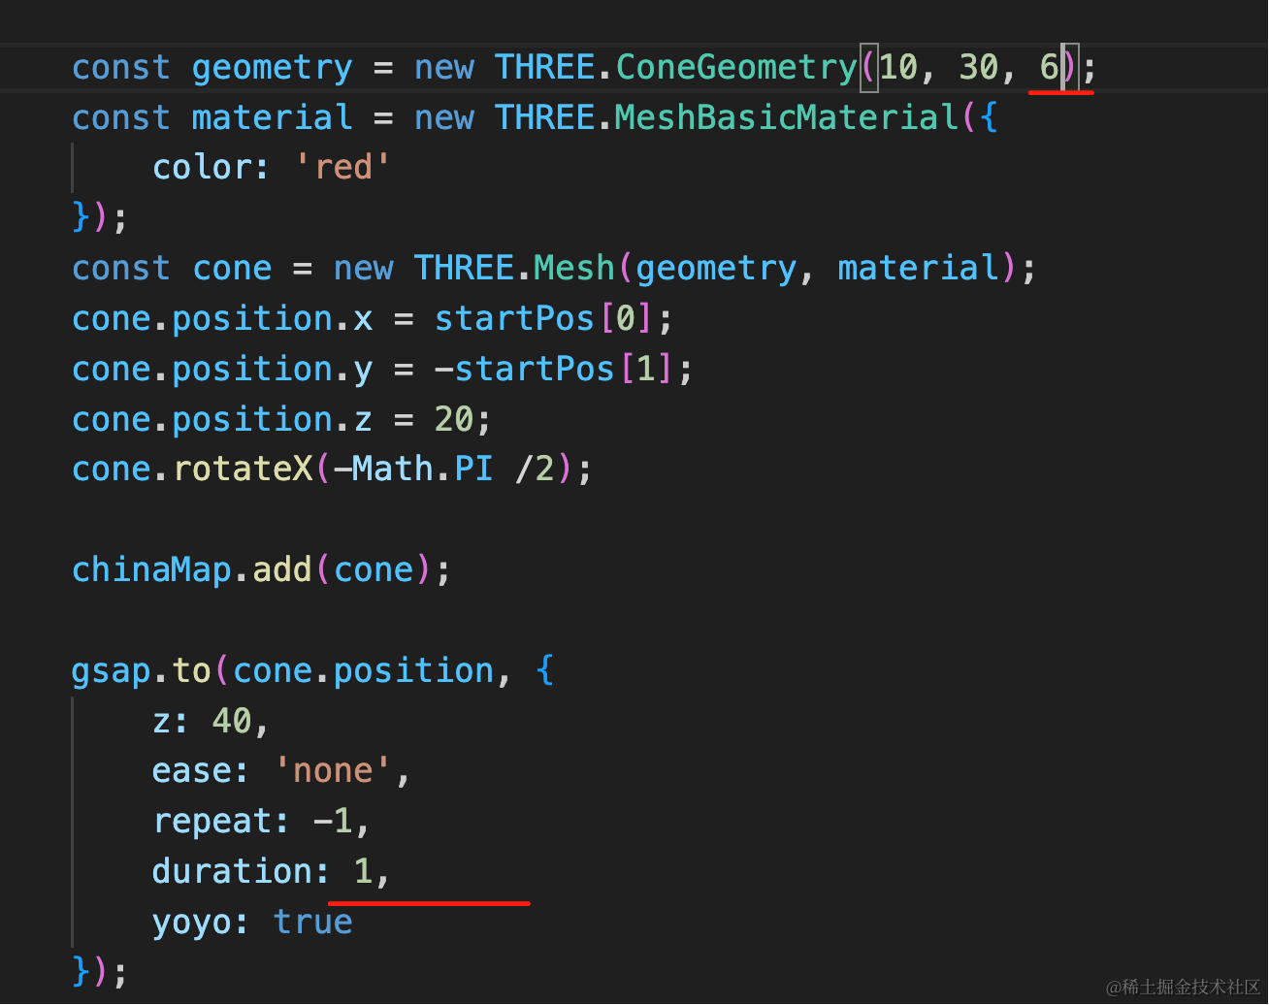Click the add method on chinaMap
The height and width of the screenshot is (1005, 1269).
point(282,569)
